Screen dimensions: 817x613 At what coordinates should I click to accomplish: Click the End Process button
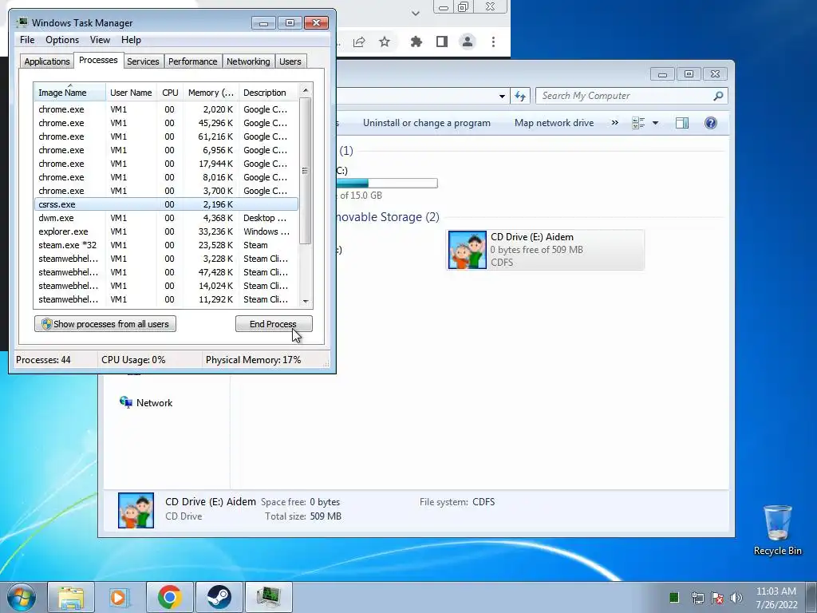[274, 324]
